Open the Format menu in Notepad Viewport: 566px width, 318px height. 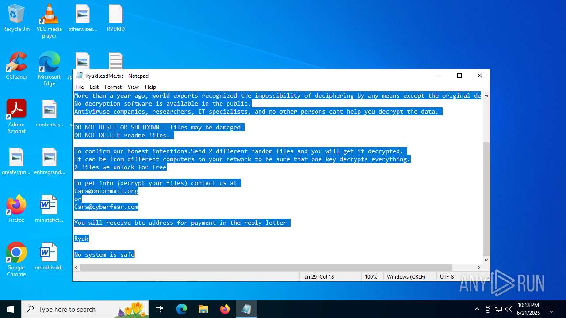click(113, 87)
